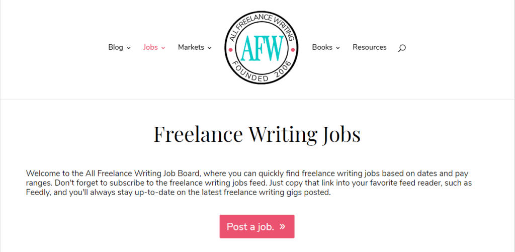Open the search magnifier icon
515x252 pixels.
[x=401, y=48]
